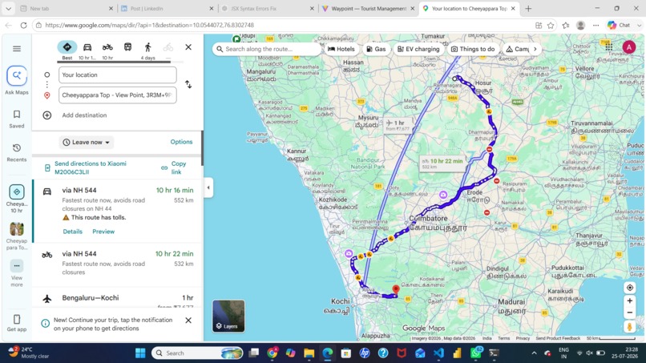Click the Search along the route box

pyautogui.click(x=267, y=49)
